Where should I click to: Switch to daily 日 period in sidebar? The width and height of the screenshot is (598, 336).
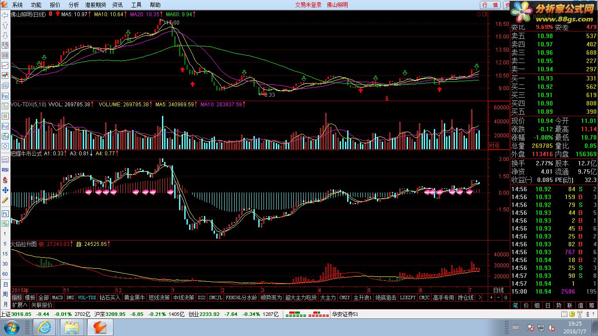(5, 284)
